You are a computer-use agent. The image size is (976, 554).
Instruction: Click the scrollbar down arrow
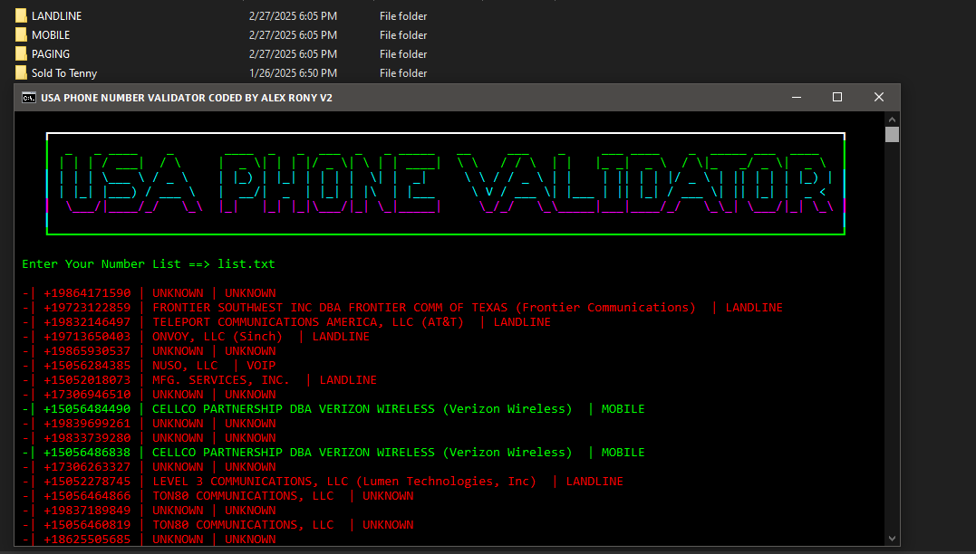pos(892,536)
